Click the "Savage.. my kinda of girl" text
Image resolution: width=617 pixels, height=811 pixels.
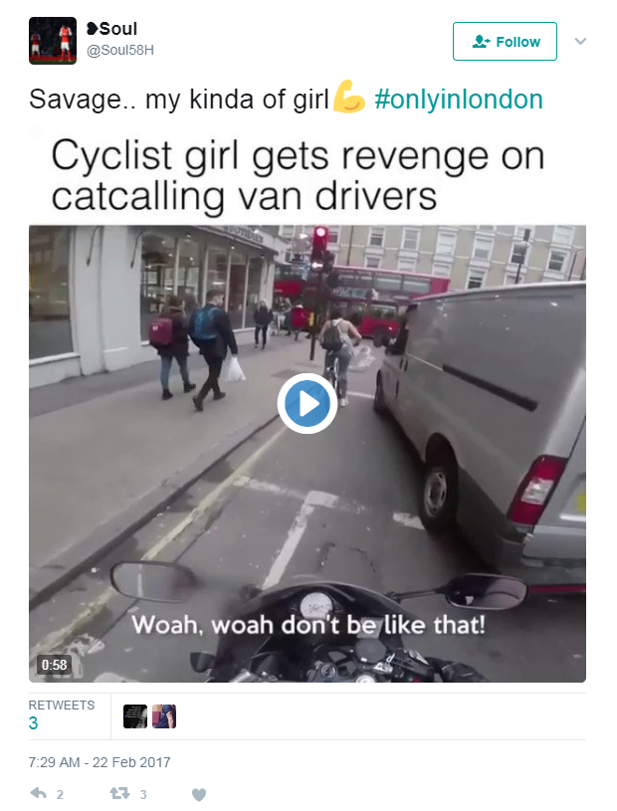click(179, 100)
